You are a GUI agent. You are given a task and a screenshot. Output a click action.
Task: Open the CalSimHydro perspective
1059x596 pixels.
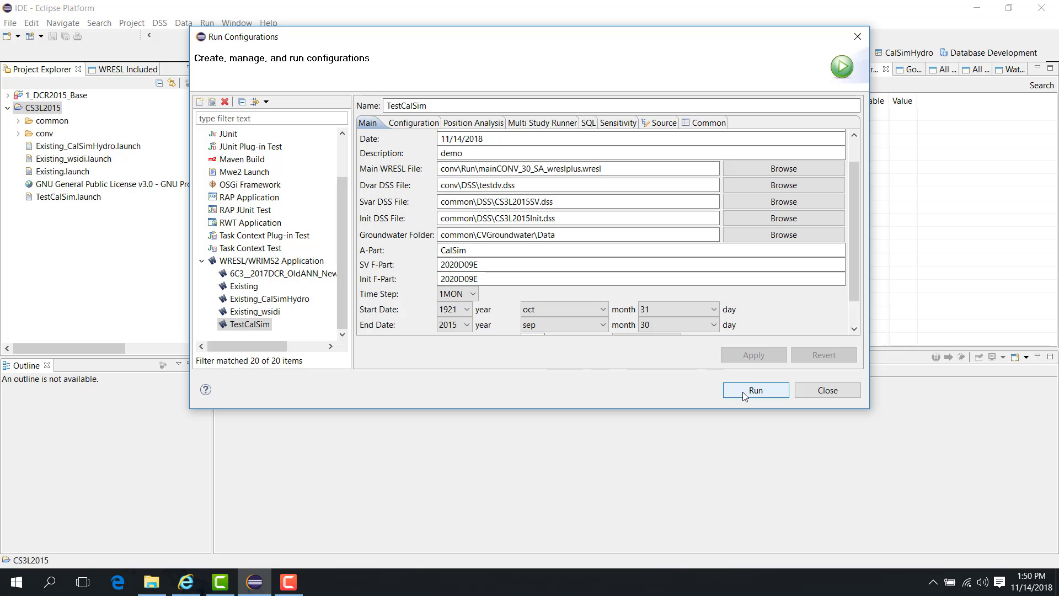coord(904,53)
